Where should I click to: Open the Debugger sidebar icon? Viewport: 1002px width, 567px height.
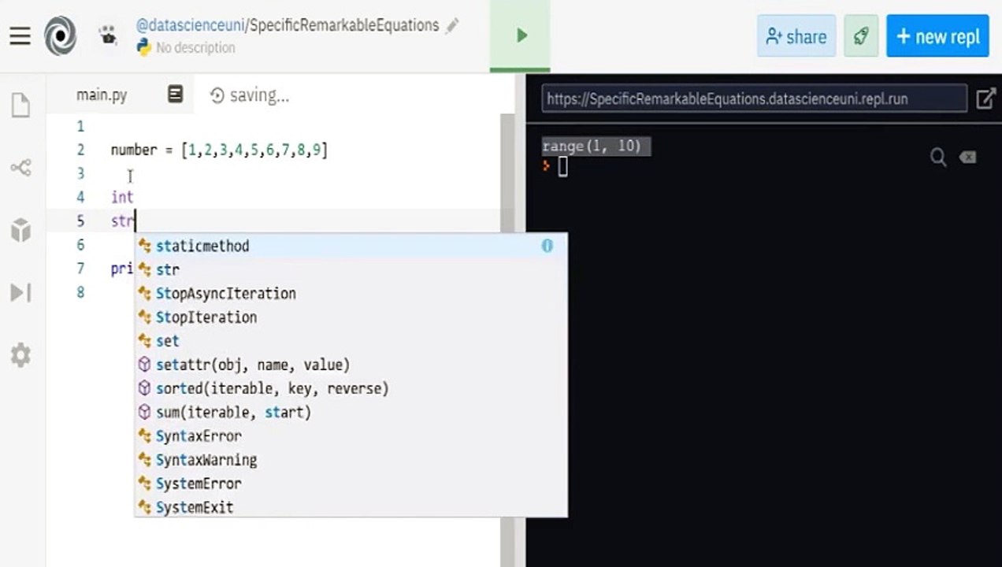(x=20, y=293)
